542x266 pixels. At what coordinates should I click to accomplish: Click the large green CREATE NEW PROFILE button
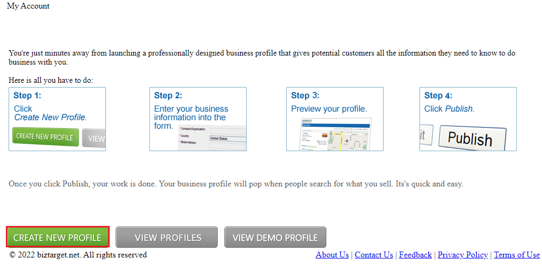(57, 237)
